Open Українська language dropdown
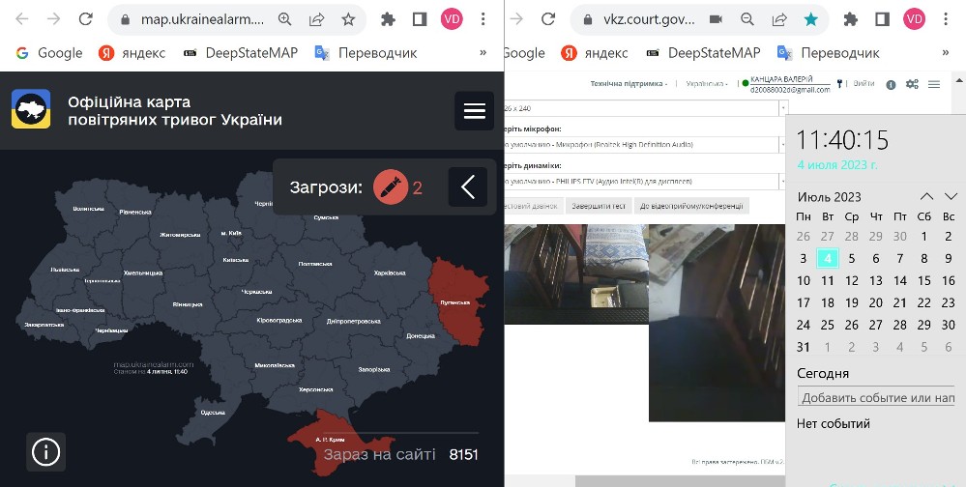Viewport: 966px width, 487px height. click(707, 84)
